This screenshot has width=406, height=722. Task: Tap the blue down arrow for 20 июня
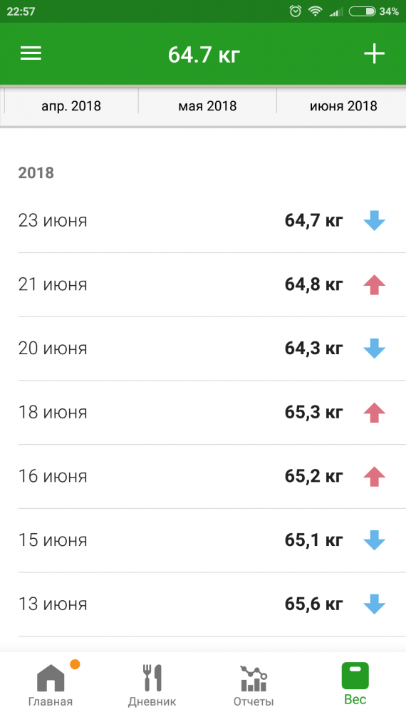(374, 349)
